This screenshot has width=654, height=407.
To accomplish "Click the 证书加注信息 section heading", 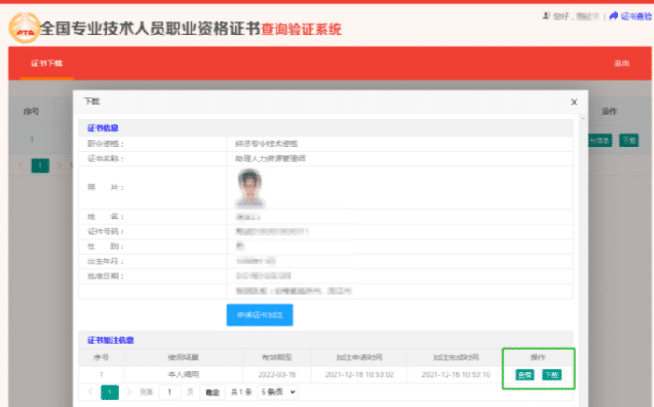I will pos(110,340).
